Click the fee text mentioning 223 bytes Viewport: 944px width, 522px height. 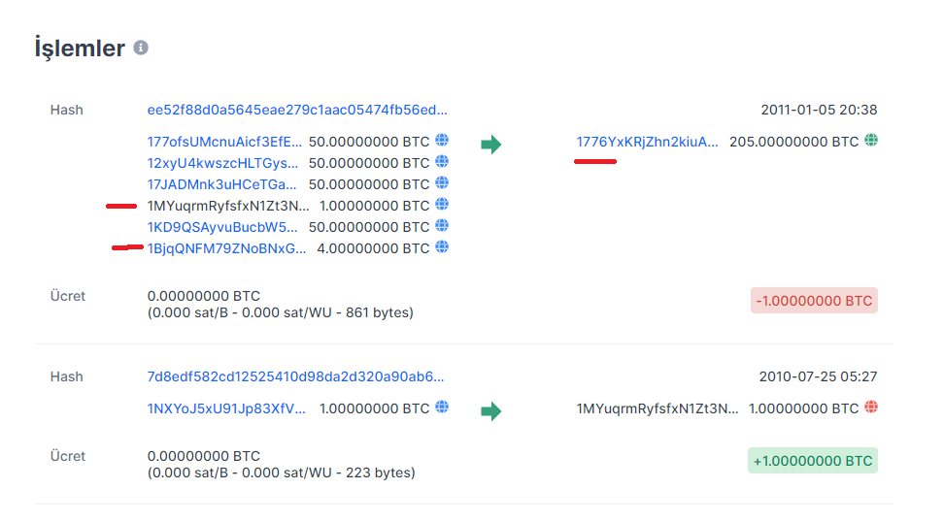[x=281, y=473]
